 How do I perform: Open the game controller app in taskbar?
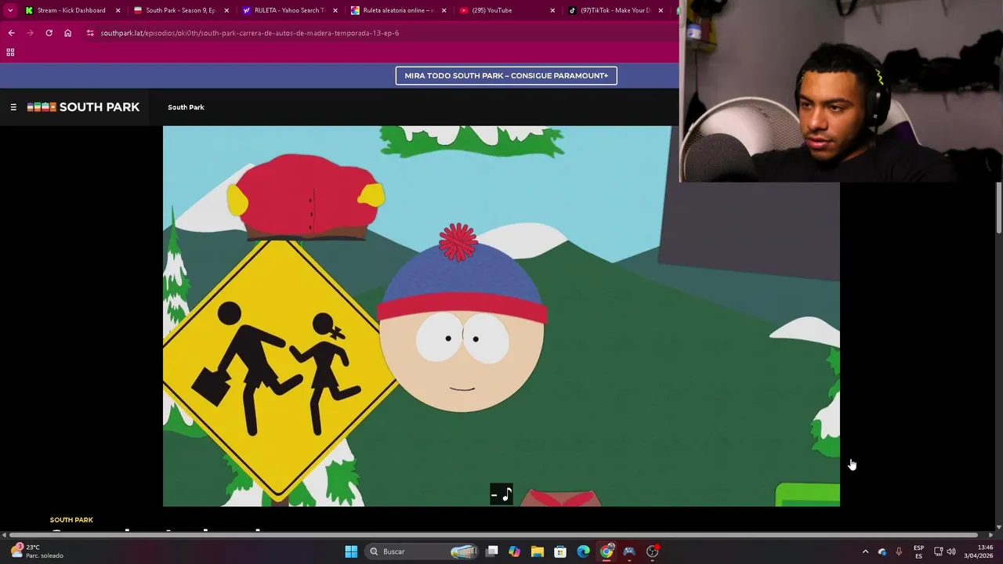coord(629,551)
